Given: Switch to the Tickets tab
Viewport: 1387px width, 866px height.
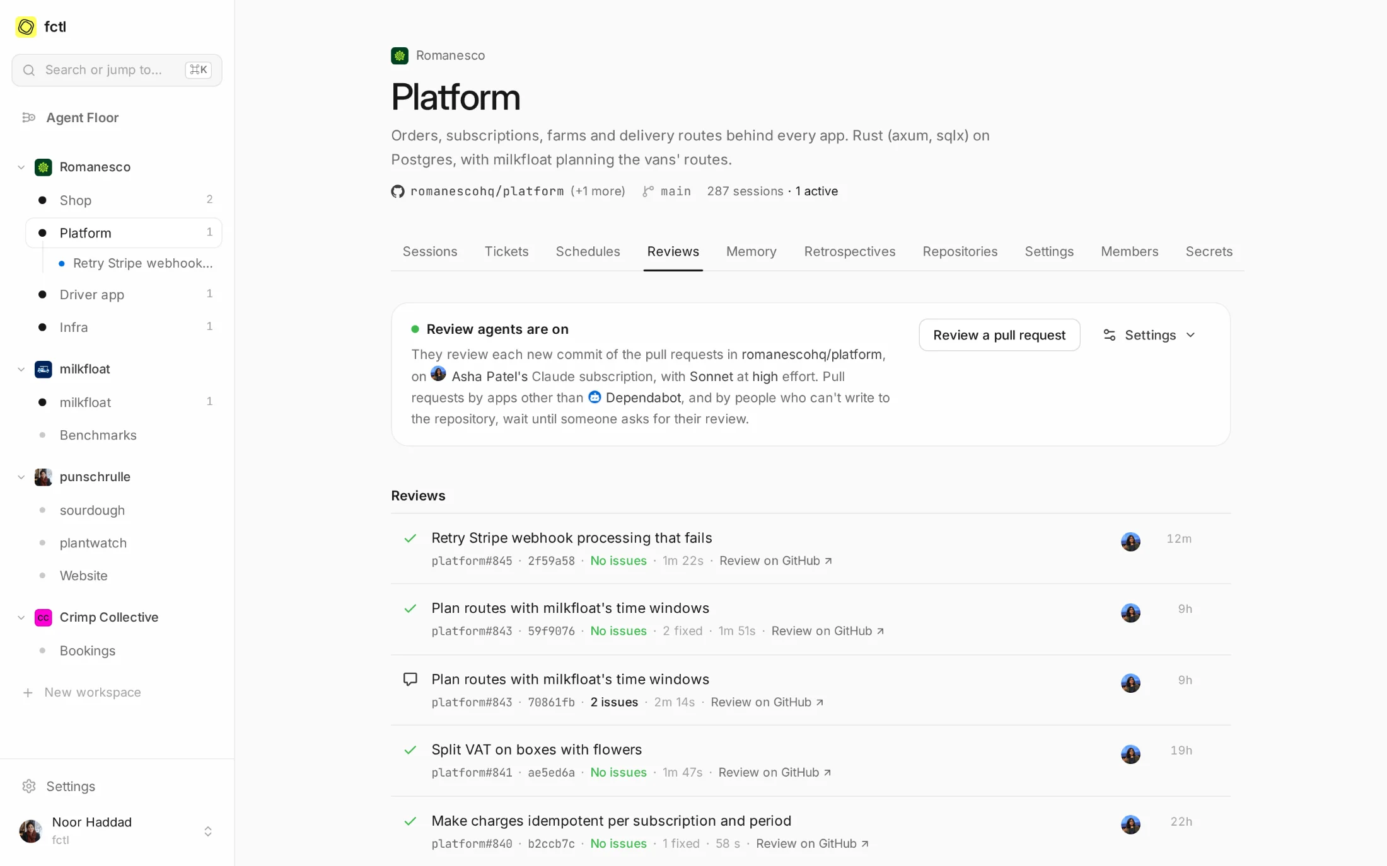Looking at the screenshot, I should point(506,251).
